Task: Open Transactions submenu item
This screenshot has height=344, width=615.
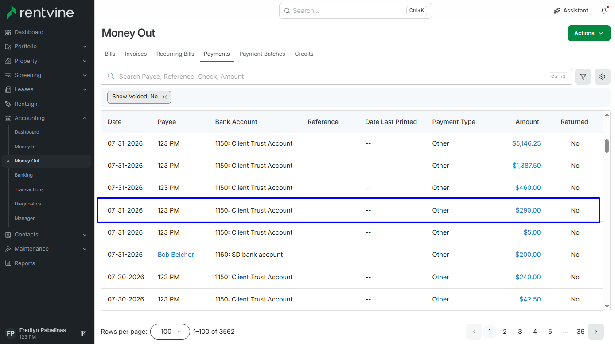Action: pos(29,189)
